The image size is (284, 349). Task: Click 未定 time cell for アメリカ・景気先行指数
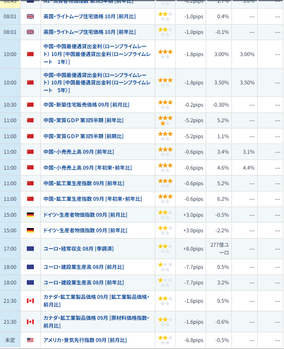[x=10, y=340]
